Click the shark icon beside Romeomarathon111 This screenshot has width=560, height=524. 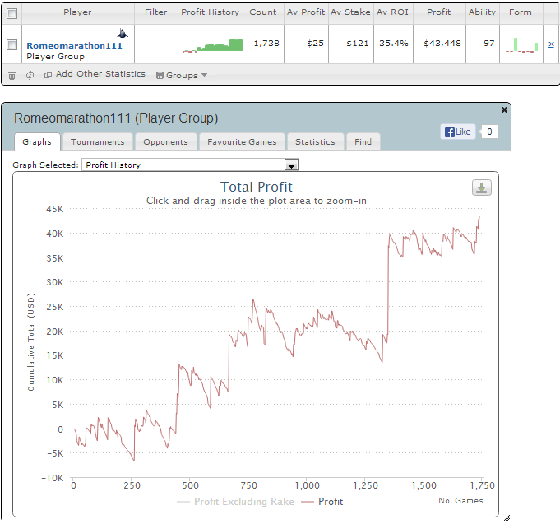coord(123,33)
